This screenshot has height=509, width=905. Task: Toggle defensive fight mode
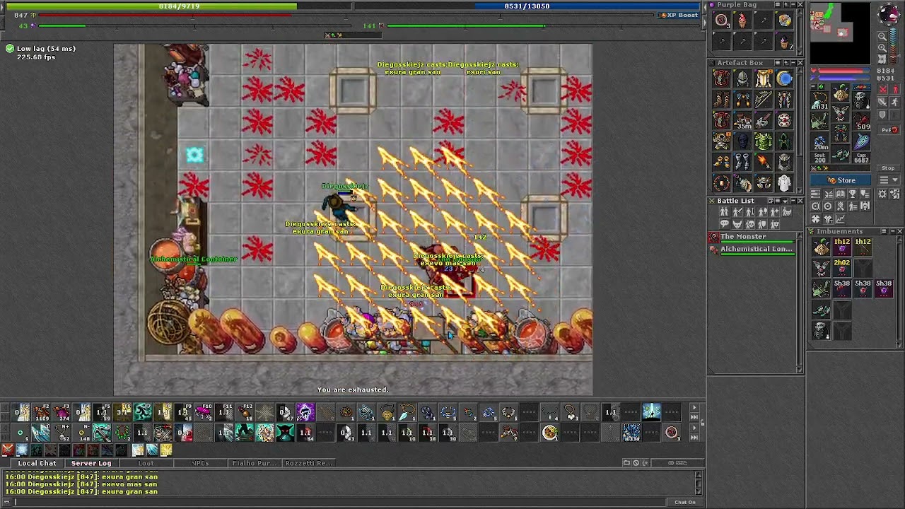pyautogui.click(x=882, y=114)
